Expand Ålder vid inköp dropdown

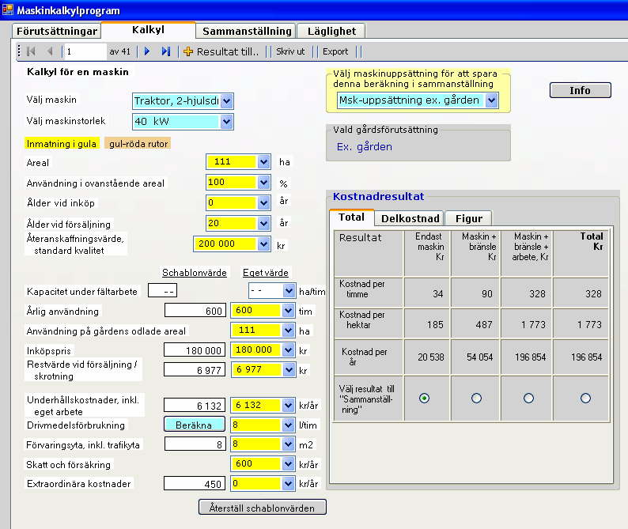tap(263, 202)
